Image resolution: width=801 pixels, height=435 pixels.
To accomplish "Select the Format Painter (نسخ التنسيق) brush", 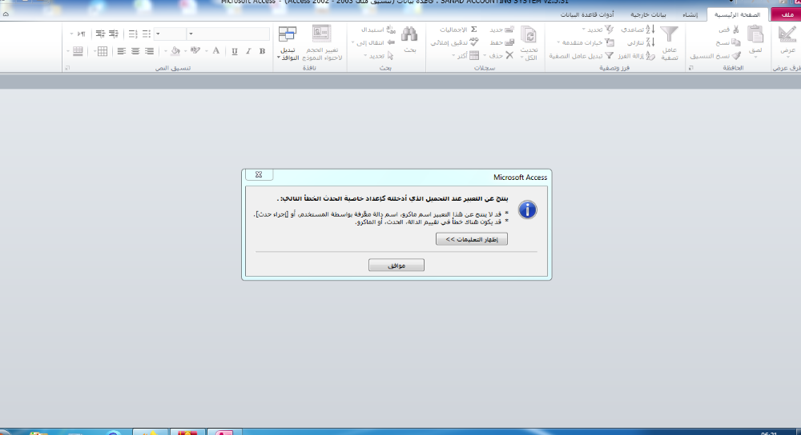I will tap(736, 56).
